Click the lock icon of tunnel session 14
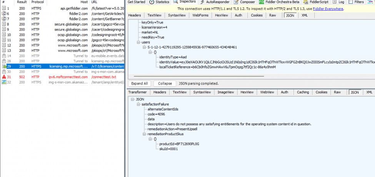 pos(4,56)
